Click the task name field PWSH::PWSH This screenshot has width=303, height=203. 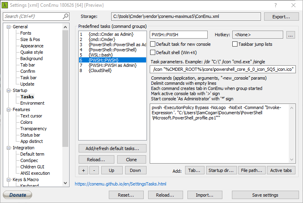pyautogui.click(x=179, y=35)
